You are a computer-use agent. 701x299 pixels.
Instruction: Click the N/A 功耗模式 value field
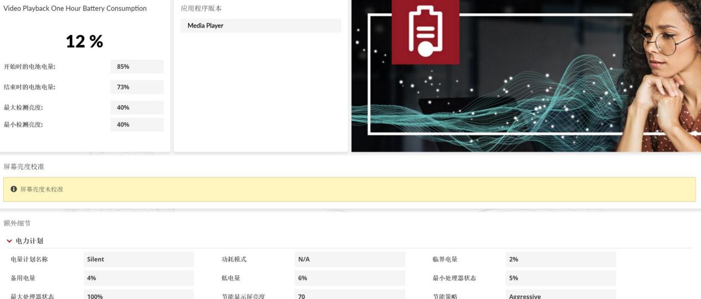point(349,259)
